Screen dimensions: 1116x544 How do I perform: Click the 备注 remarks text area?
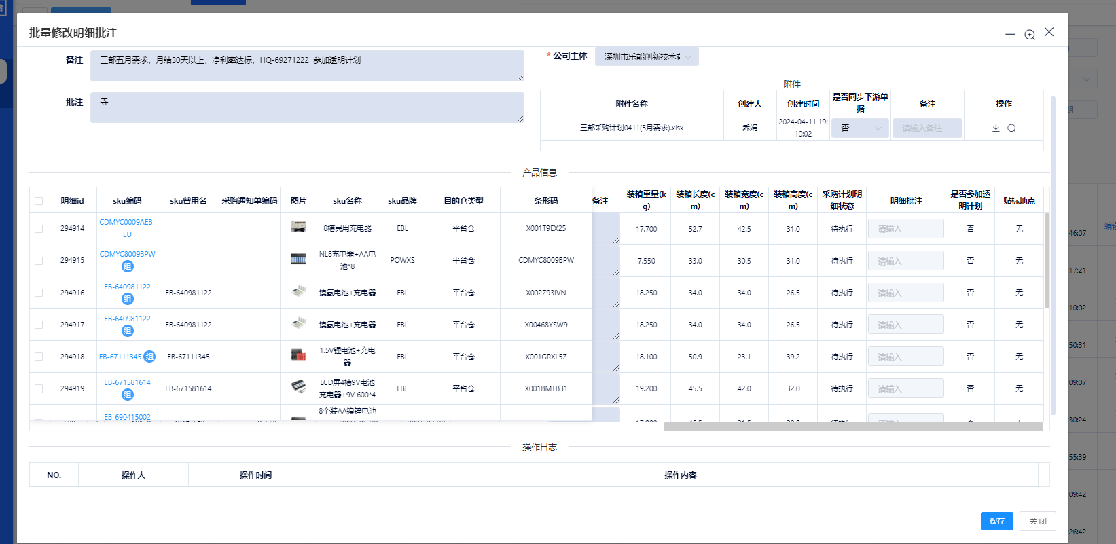(307, 66)
